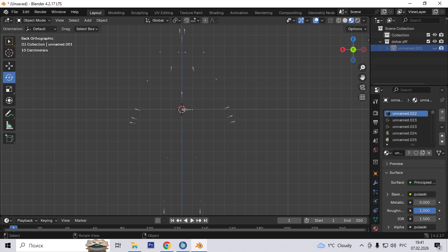Switch to the Sculpting workspace tab

pyautogui.click(x=139, y=13)
